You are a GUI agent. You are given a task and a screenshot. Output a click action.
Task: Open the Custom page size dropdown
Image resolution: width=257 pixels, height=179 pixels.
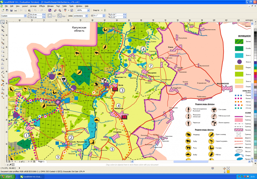tap(25, 16)
